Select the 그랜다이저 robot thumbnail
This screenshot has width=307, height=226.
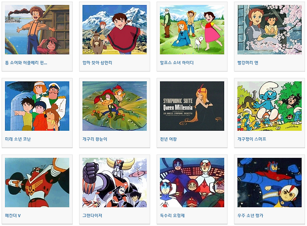coord(115,183)
